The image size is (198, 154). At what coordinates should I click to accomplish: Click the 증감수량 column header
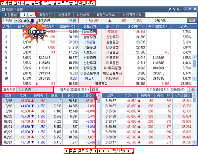tap(163, 96)
